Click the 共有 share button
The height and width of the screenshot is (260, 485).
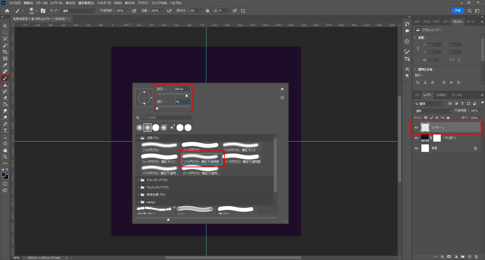(457, 11)
